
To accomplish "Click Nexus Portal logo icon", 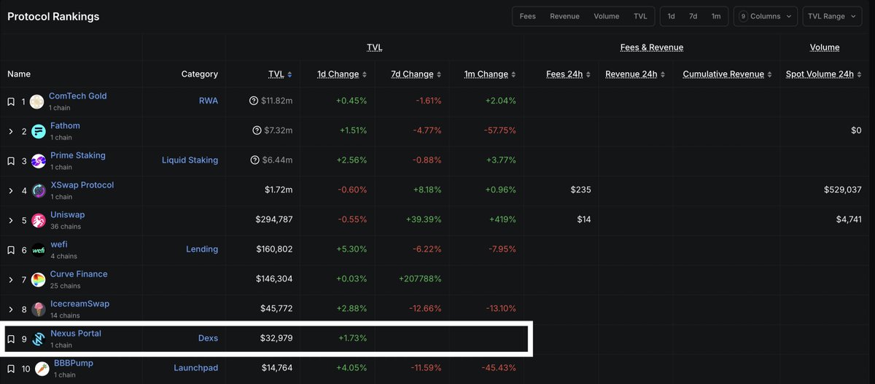I will point(38,339).
